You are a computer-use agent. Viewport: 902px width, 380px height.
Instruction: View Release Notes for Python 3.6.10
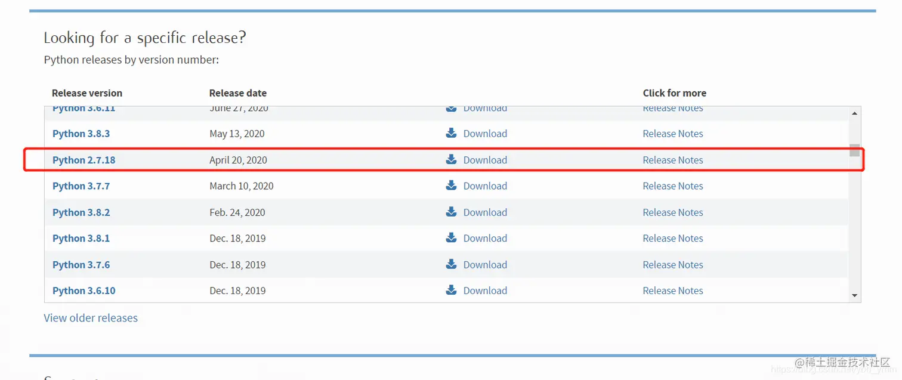point(673,291)
